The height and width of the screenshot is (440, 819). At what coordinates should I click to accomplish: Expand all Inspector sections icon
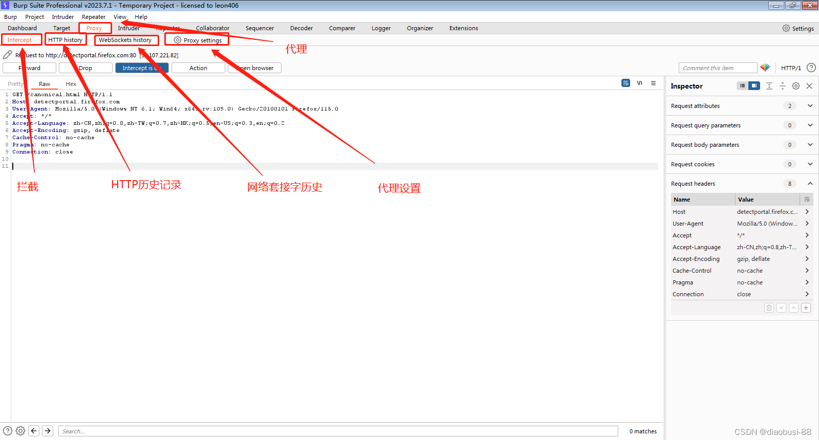tap(769, 86)
